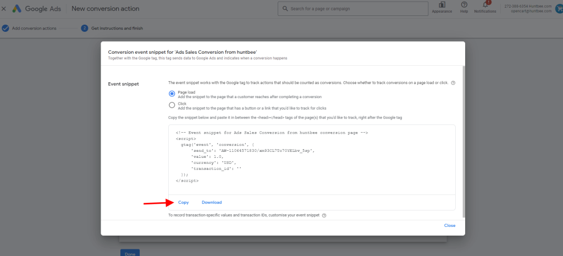Click the Event snippet section label

pyautogui.click(x=124, y=84)
